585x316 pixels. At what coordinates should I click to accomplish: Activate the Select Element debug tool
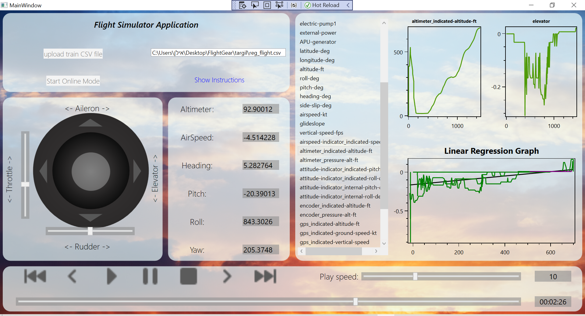255,5
